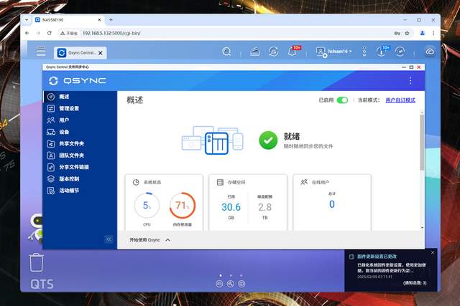Click the 活动细节 sidebar icon

(51, 191)
